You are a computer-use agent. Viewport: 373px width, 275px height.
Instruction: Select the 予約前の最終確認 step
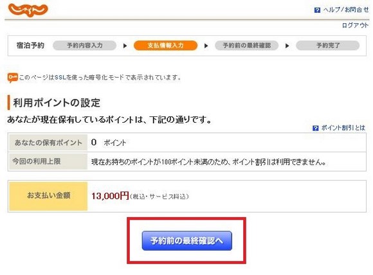pos(247,46)
